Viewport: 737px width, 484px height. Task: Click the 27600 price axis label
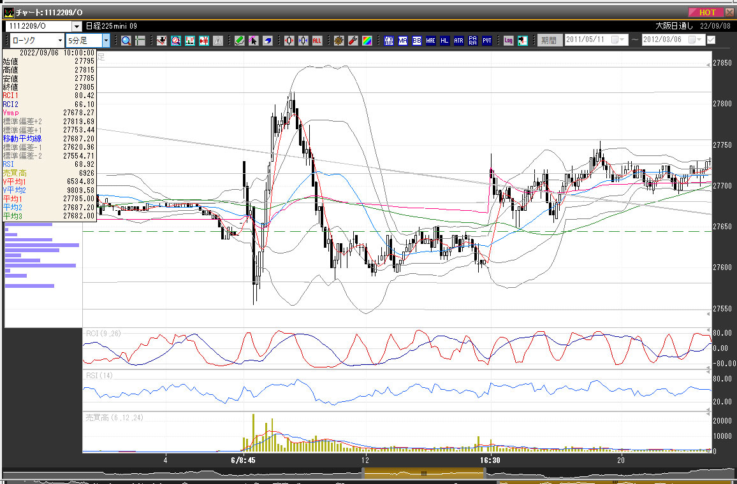pyautogui.click(x=722, y=267)
